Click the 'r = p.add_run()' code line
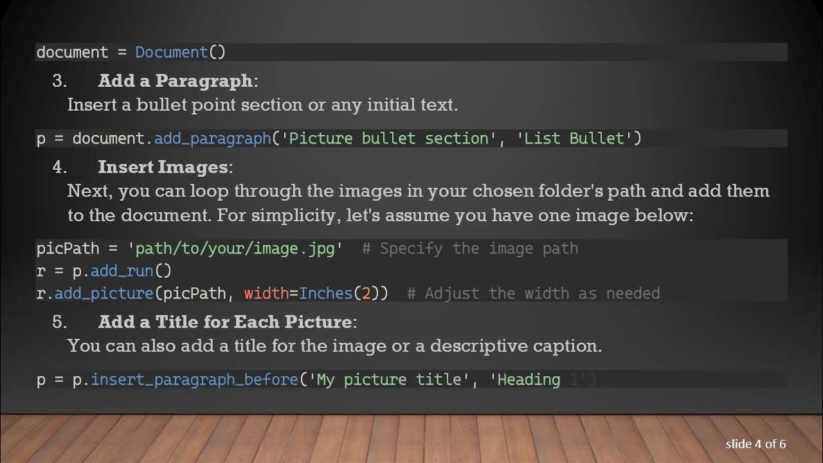The width and height of the screenshot is (823, 463). 104,271
